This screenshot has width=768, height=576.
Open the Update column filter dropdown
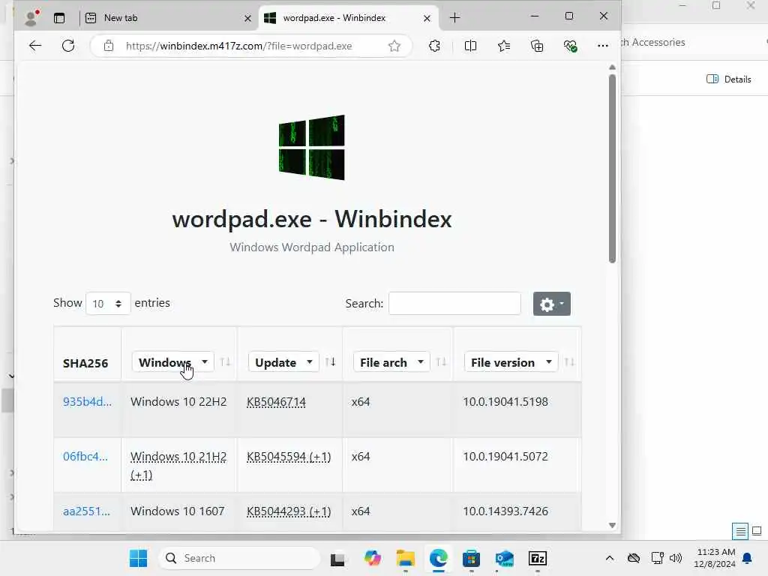point(283,362)
